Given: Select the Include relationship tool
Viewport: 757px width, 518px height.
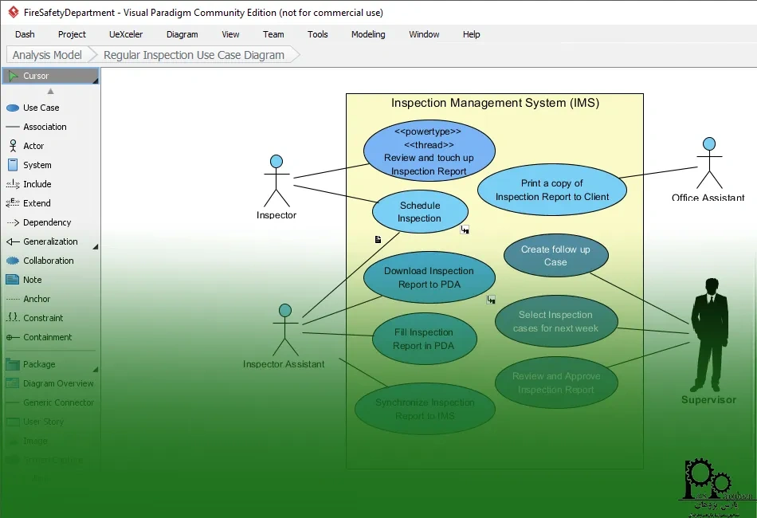Looking at the screenshot, I should pyautogui.click(x=13, y=184).
